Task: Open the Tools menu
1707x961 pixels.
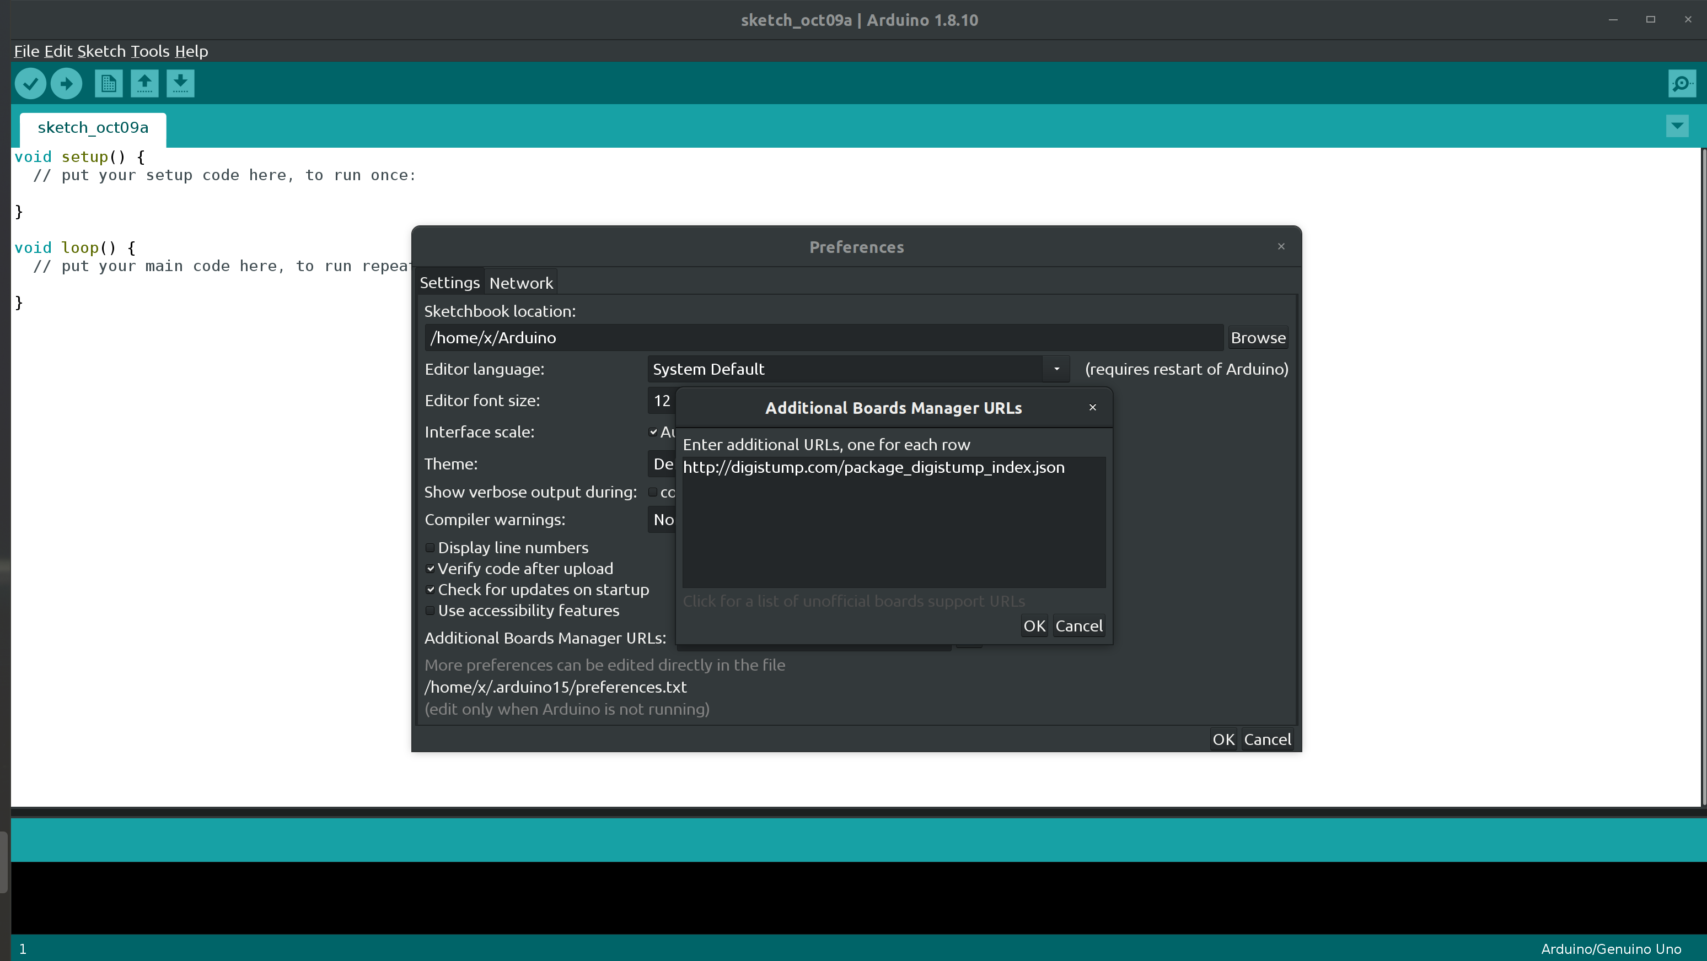Action: pos(151,51)
